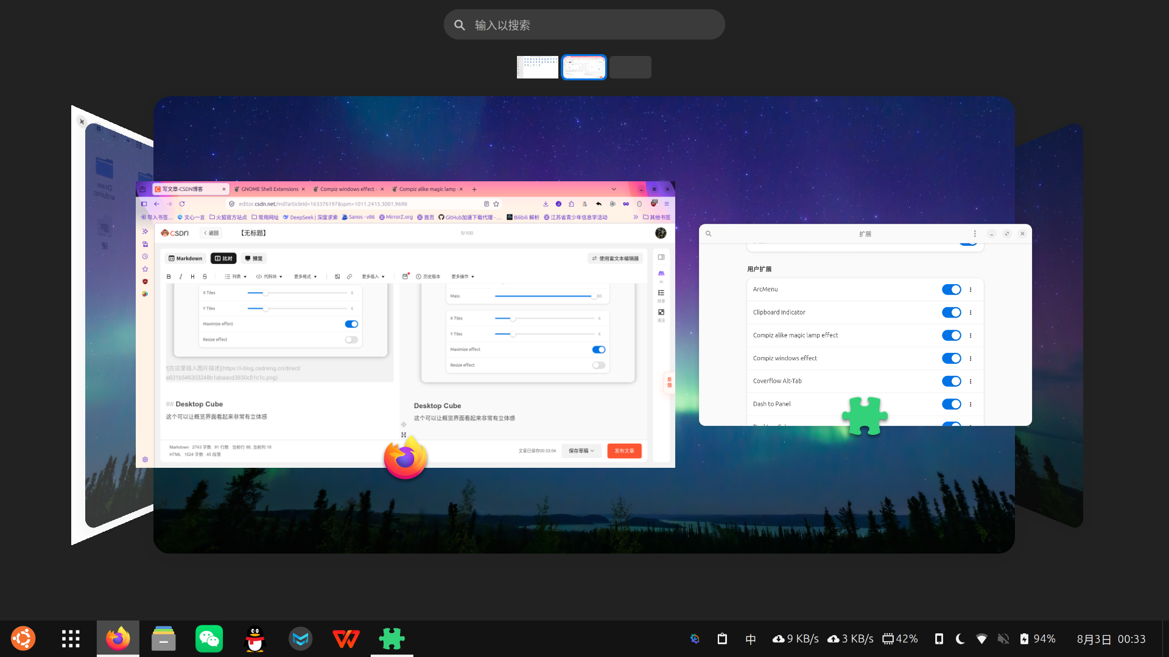1169x657 pixels.
Task: Open the Extensions window search icon
Action: click(x=709, y=234)
